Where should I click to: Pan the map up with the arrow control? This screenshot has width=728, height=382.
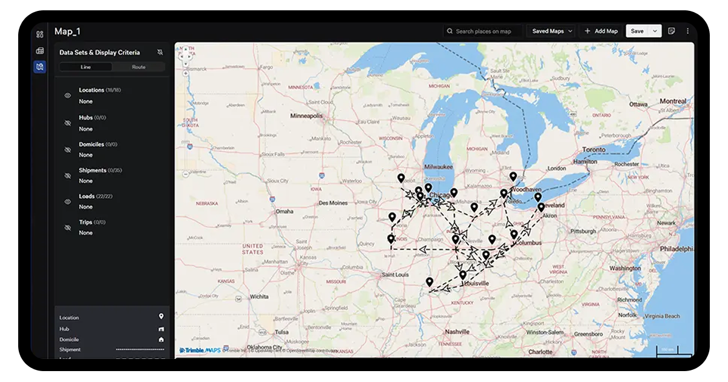pyautogui.click(x=186, y=49)
